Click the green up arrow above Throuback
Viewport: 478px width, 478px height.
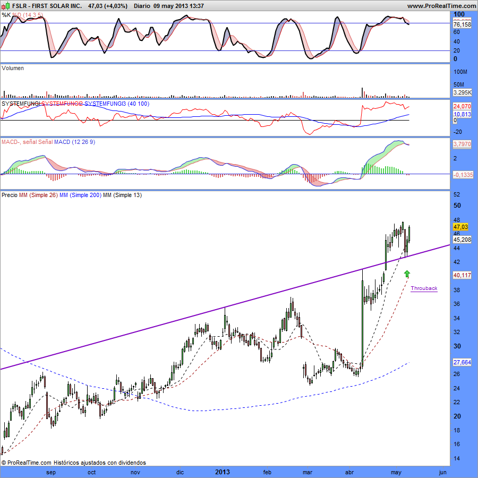(407, 274)
